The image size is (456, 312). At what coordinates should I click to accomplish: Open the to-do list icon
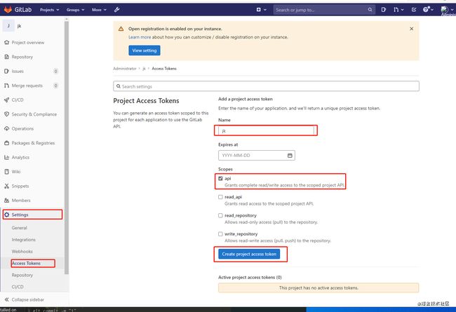[x=414, y=10]
